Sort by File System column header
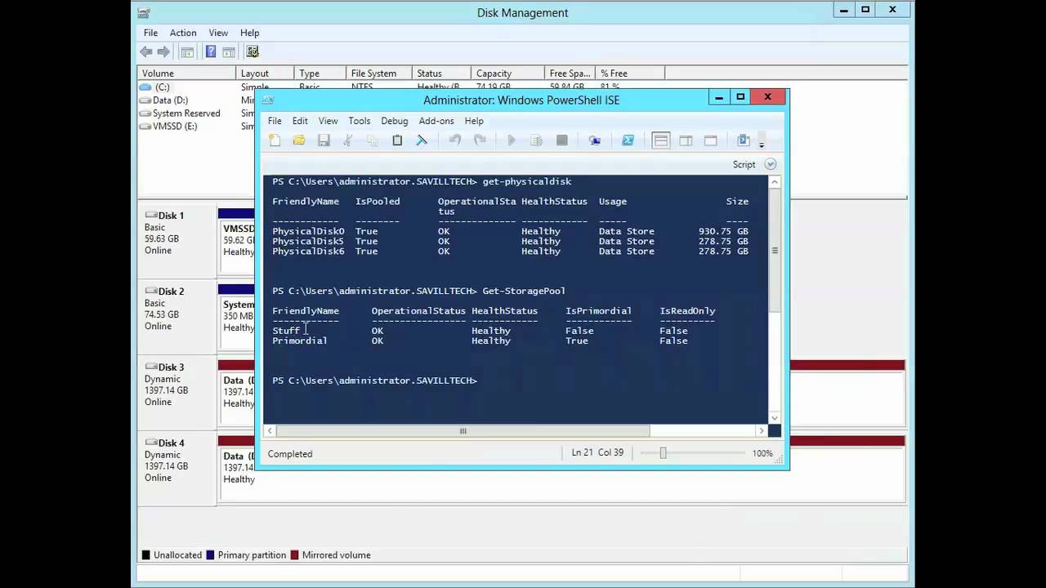1046x588 pixels. 378,73
